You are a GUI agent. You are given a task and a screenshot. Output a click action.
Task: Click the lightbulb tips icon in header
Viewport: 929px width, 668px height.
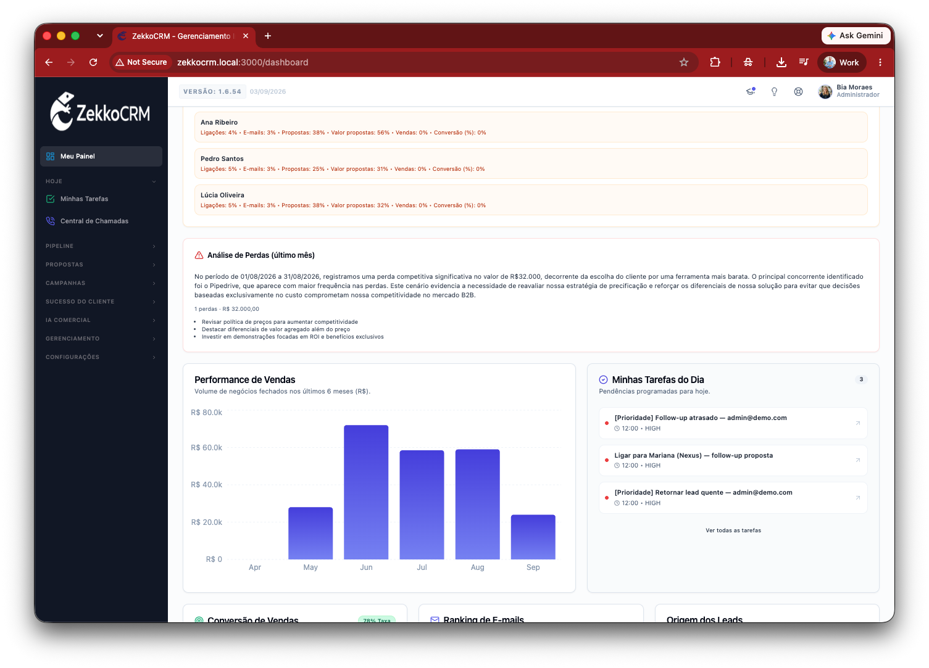point(774,91)
